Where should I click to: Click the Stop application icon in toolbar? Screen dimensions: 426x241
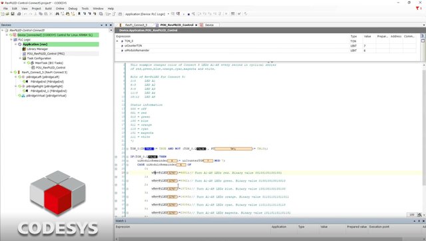click(x=188, y=14)
